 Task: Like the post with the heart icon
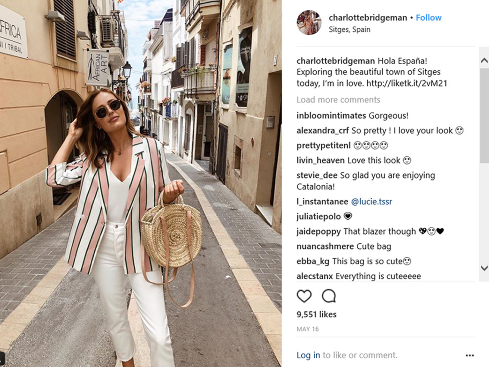tap(304, 296)
